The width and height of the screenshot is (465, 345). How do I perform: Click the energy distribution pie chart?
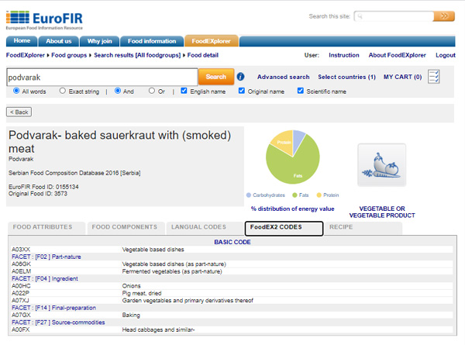[x=293, y=157]
